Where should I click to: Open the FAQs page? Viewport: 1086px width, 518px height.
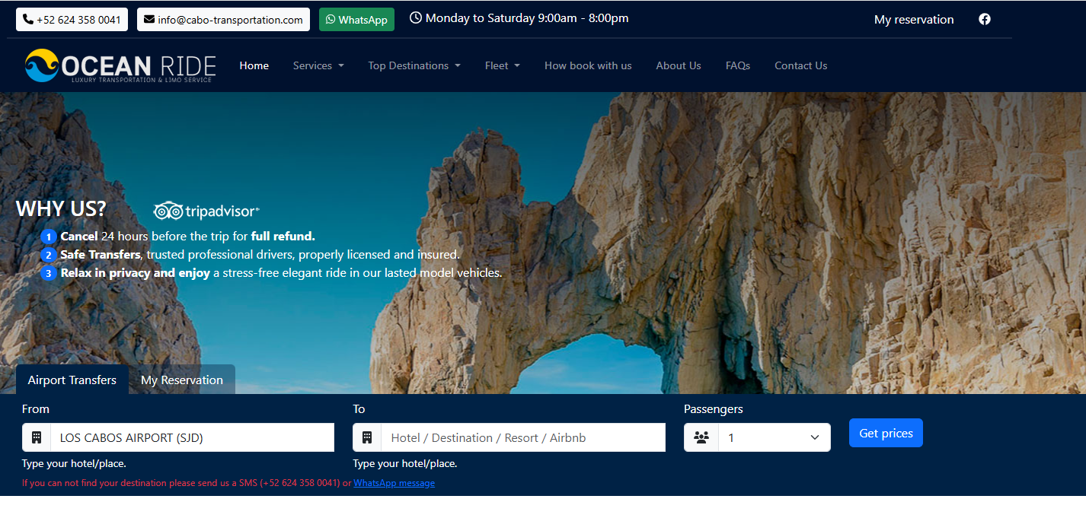(737, 66)
